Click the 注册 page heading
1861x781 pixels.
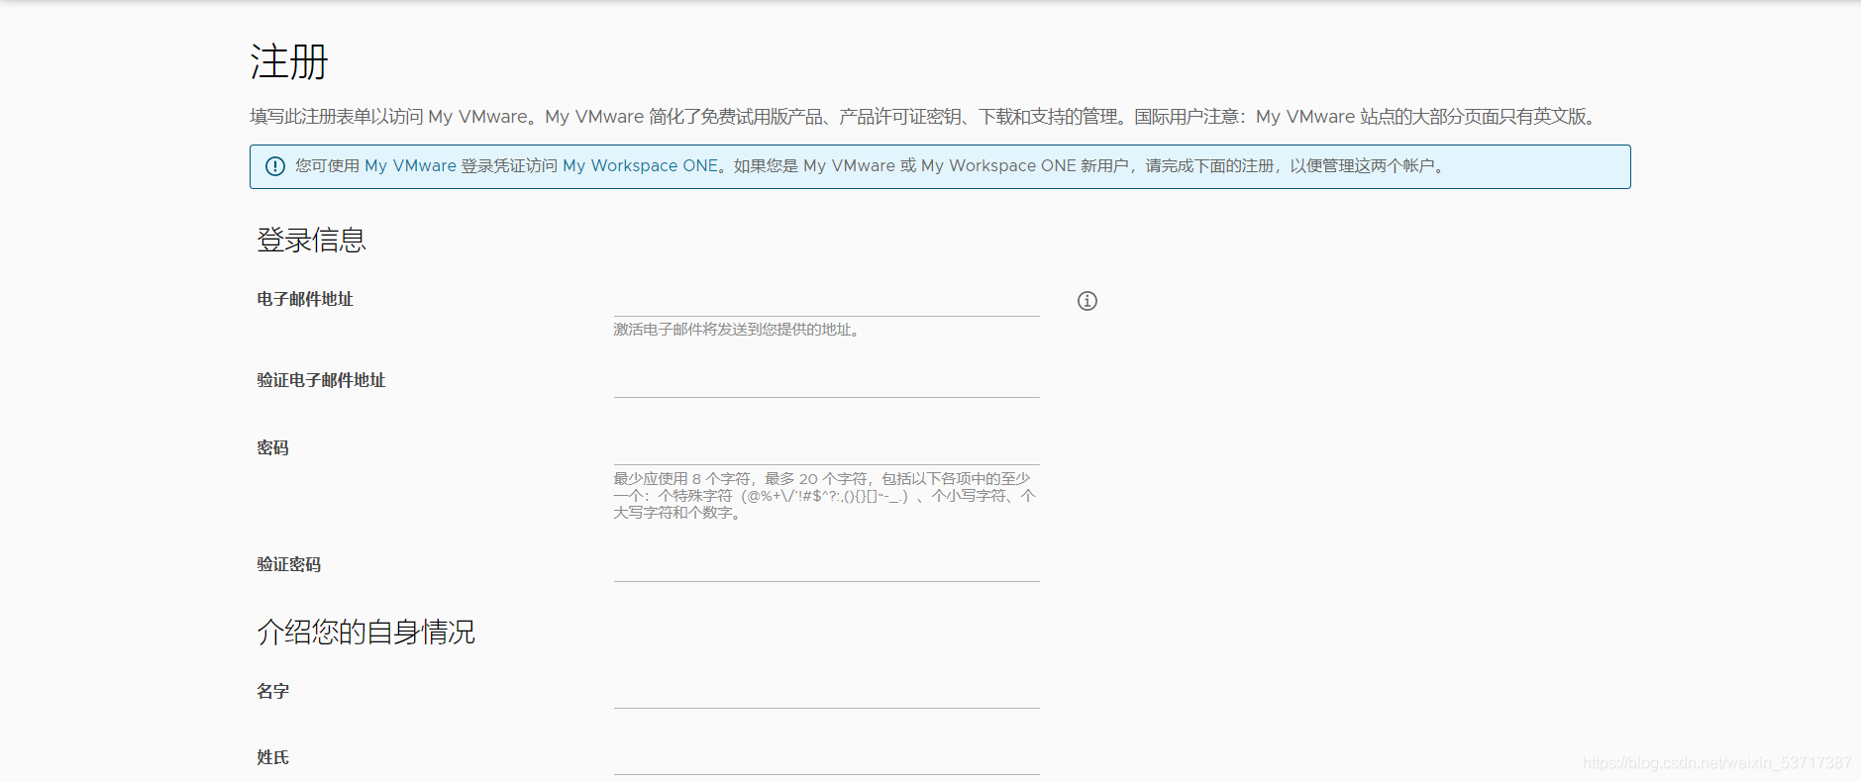click(289, 62)
